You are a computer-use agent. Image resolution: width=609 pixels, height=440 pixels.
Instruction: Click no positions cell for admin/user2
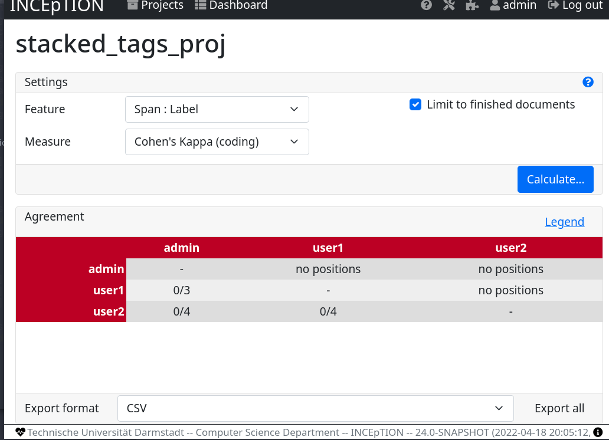(x=510, y=269)
